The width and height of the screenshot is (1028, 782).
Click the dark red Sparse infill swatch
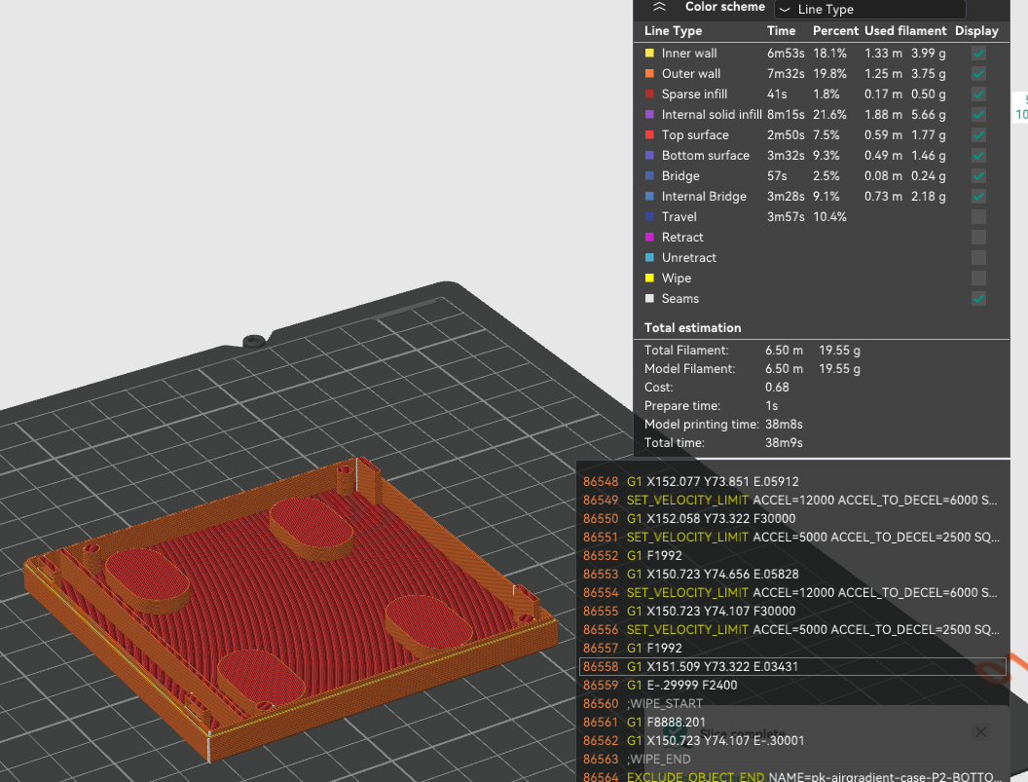649,93
